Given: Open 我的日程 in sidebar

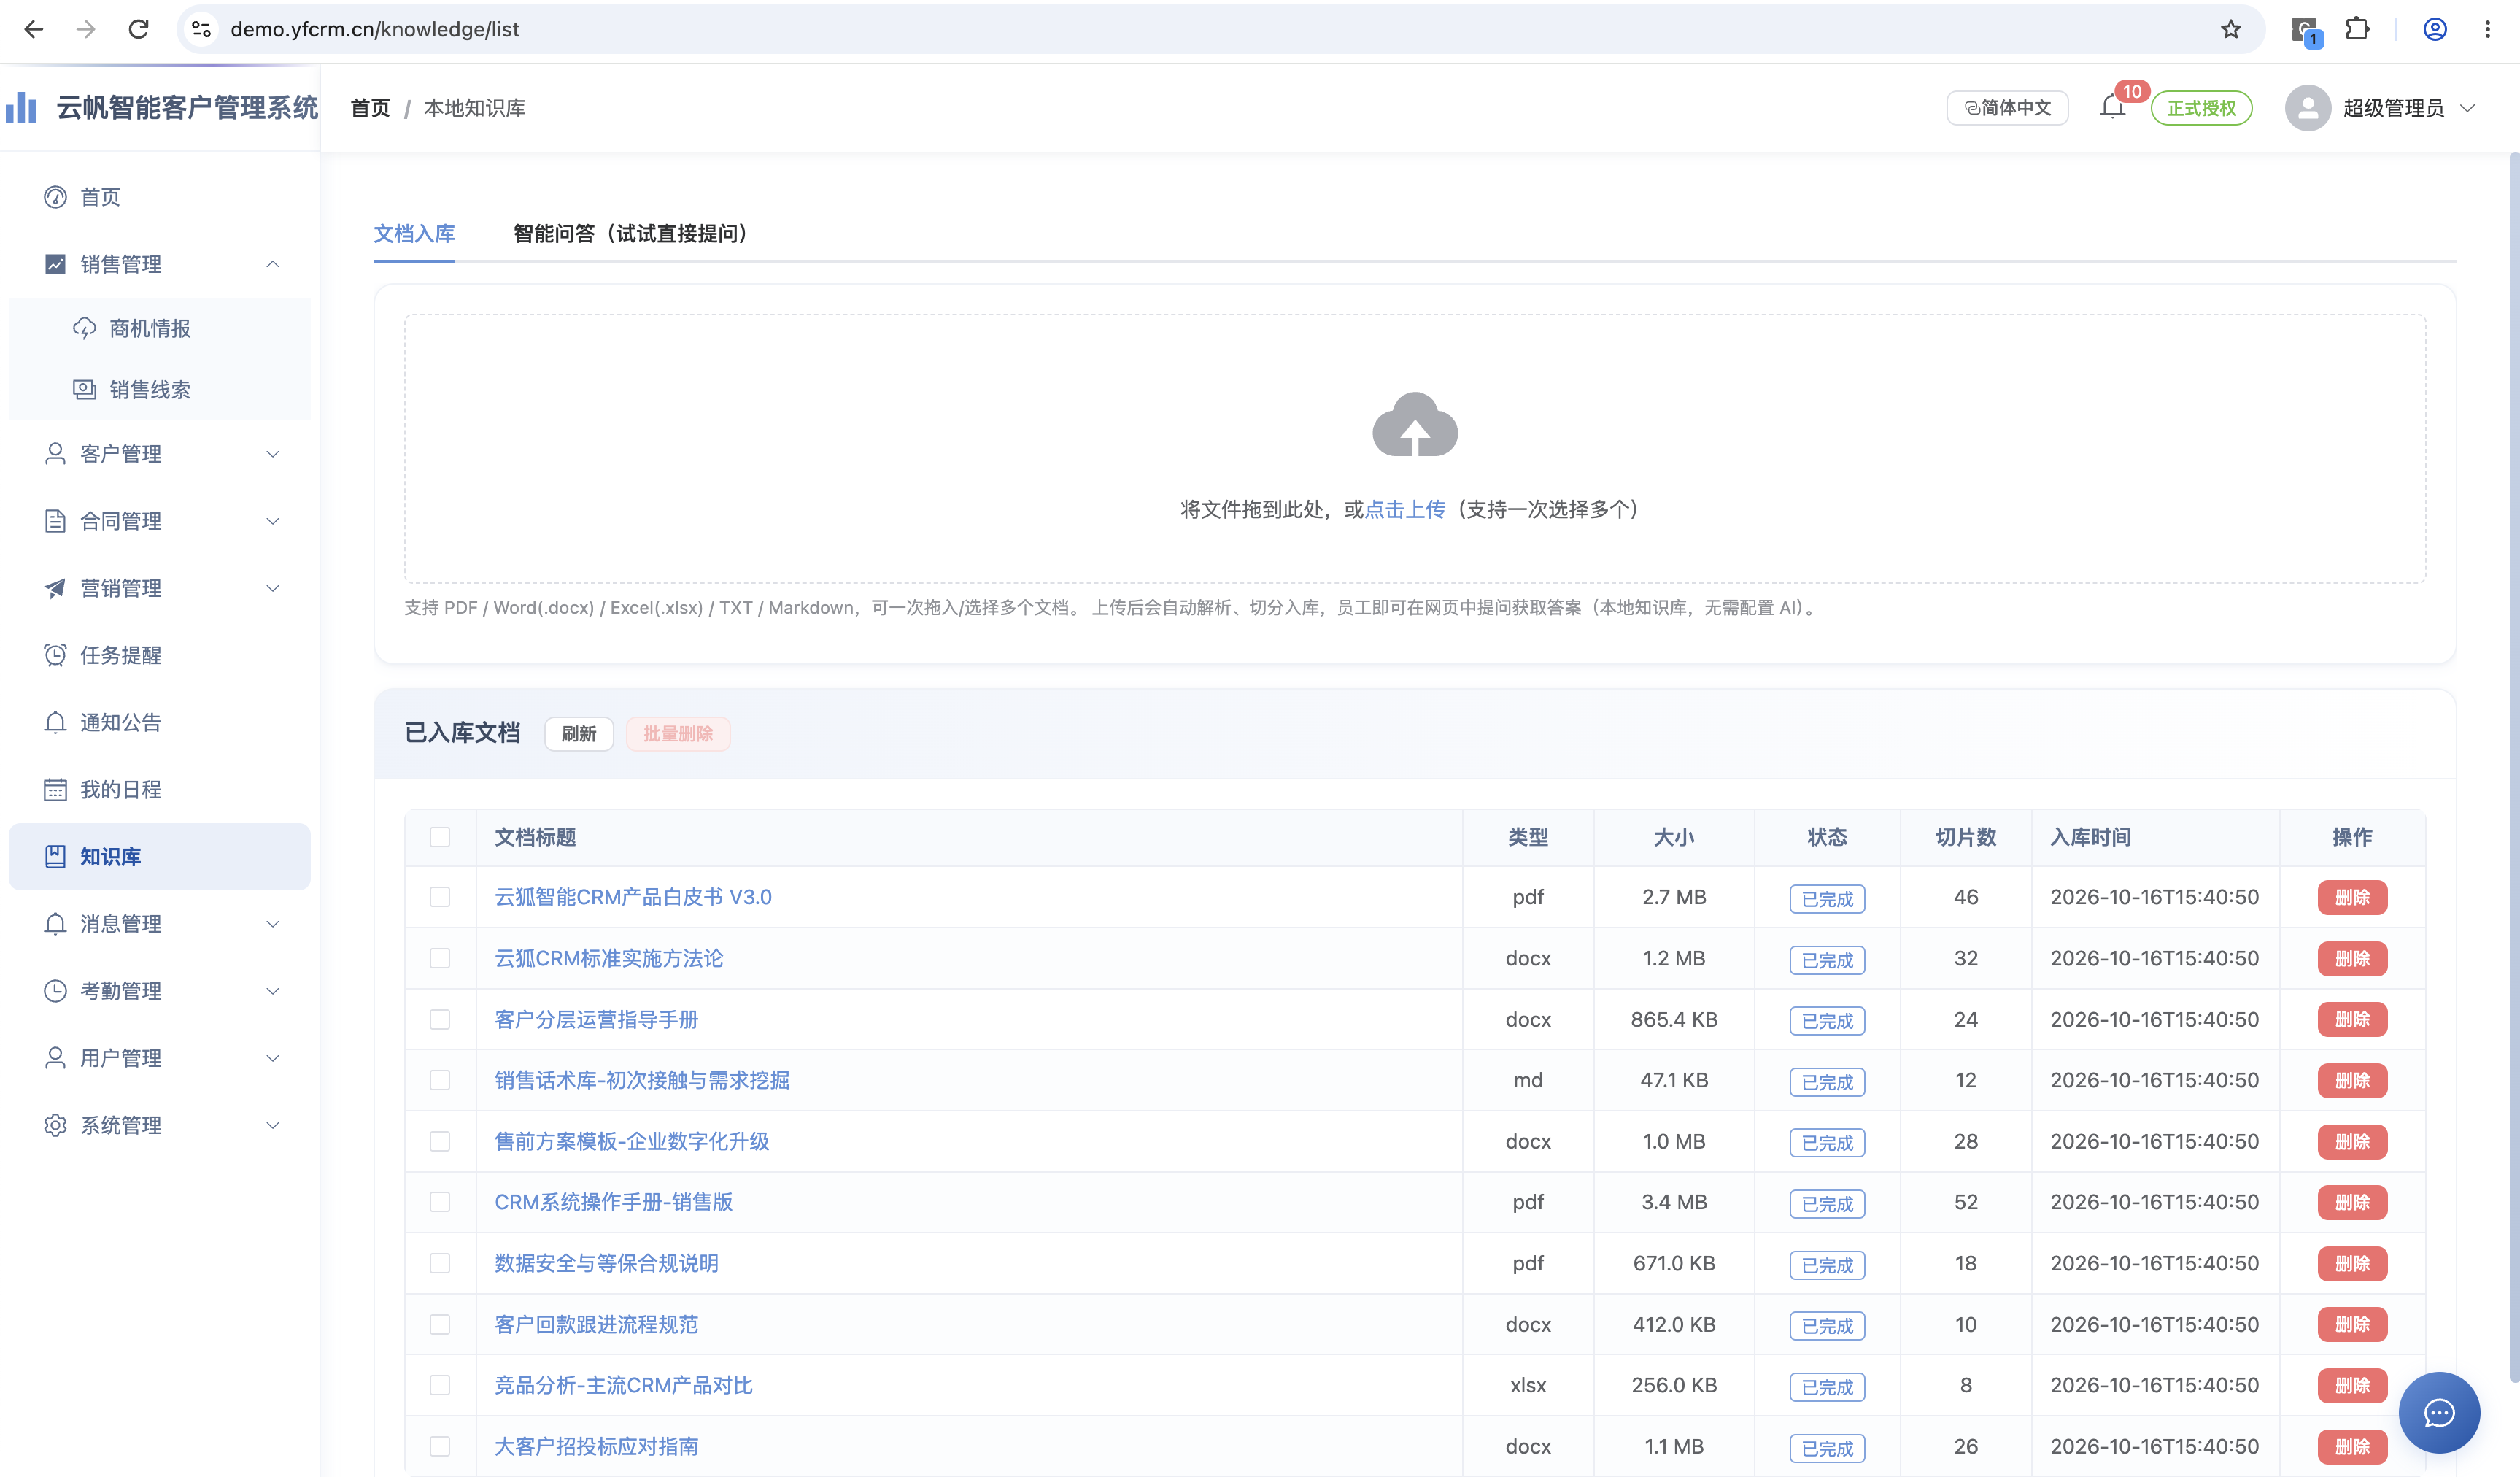Looking at the screenshot, I should pos(160,789).
